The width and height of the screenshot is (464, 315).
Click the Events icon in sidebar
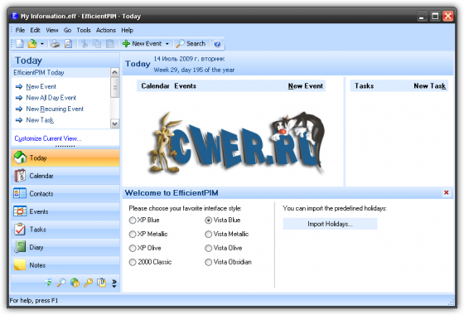click(20, 211)
